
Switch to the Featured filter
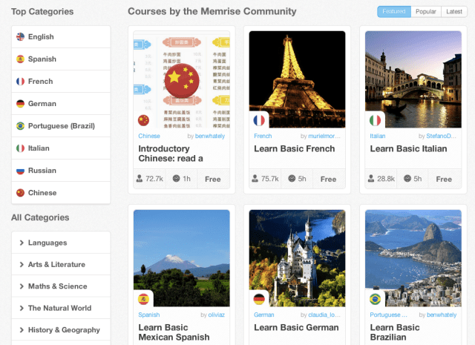pyautogui.click(x=394, y=12)
